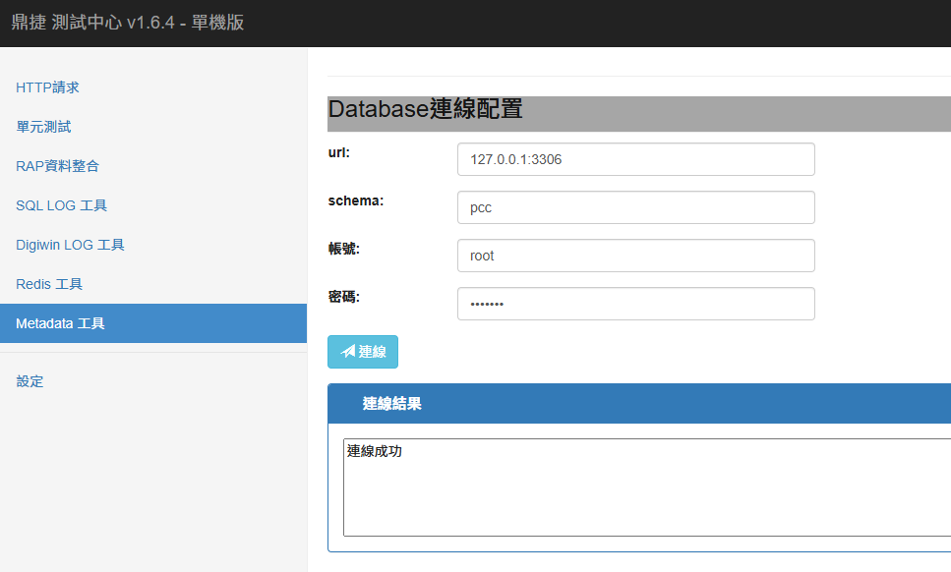Open the Redis 工具 section
Viewport: 951px width, 572px height.
point(49,284)
